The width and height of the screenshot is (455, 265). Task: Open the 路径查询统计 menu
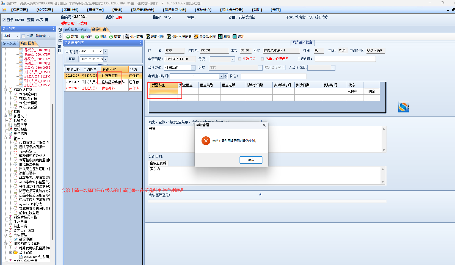(x=143, y=10)
